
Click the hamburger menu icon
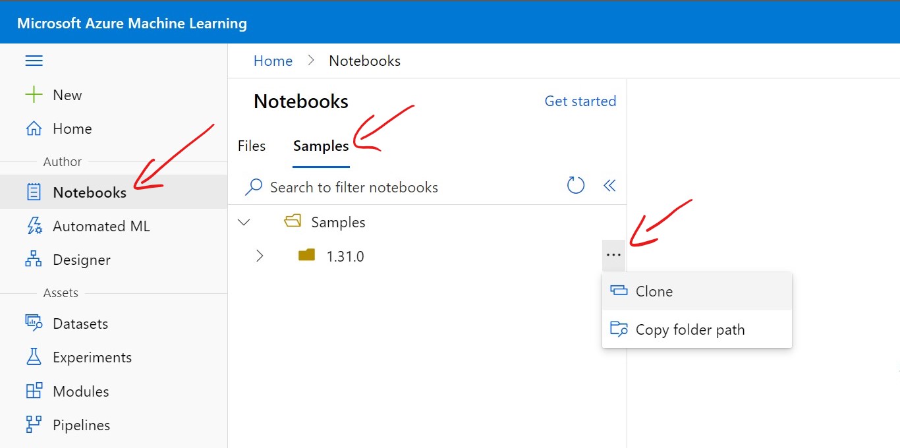click(x=34, y=61)
